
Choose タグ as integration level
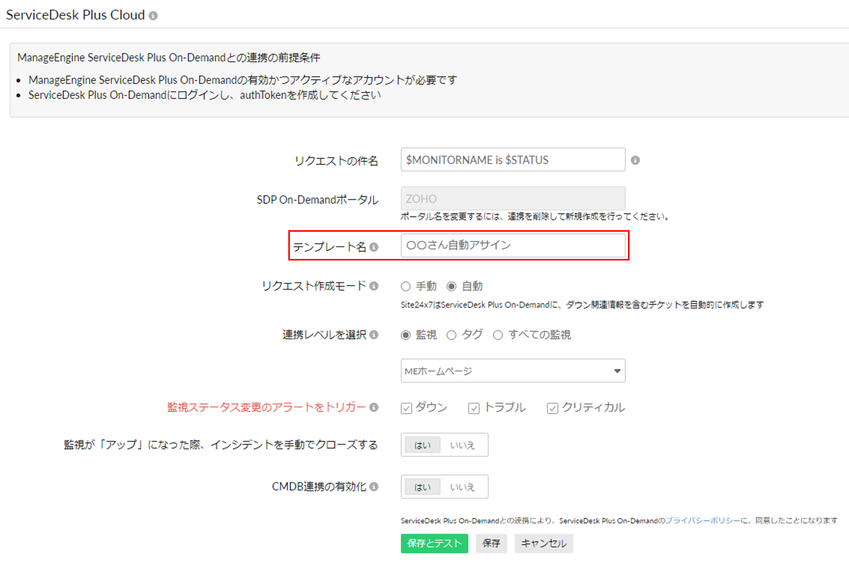451,335
